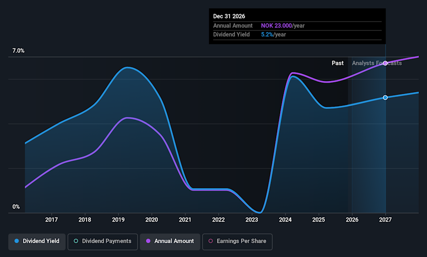Click the NOK 23.000/year value in tooltip
Image resolution: width=427 pixels, height=257 pixels.
pyautogui.click(x=282, y=26)
